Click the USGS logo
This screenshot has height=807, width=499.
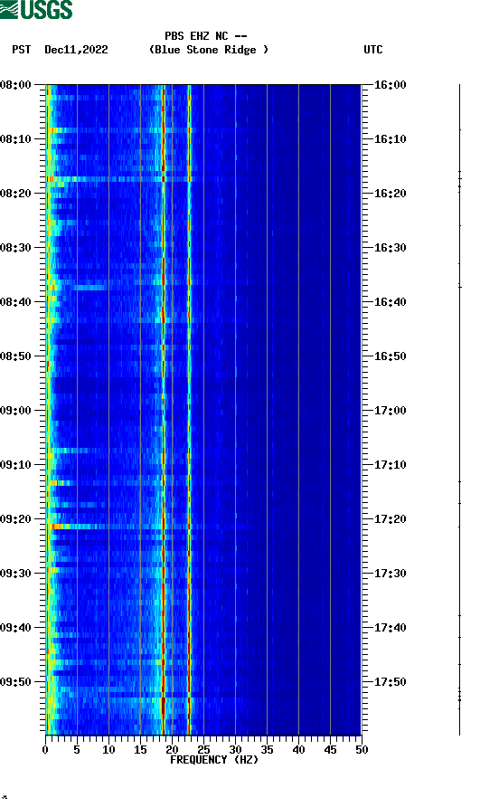click(36, 9)
